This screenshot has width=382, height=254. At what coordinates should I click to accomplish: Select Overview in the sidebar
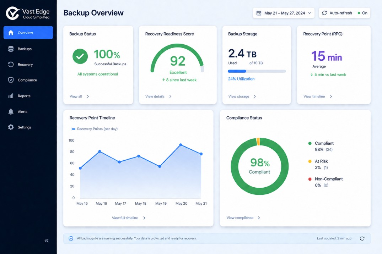[x=28, y=33]
